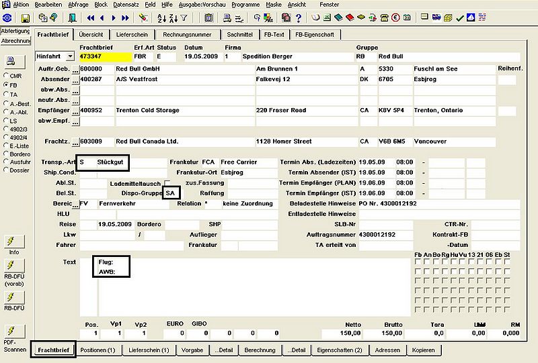Click the PDF-Scannen lightning icon

tap(14, 331)
